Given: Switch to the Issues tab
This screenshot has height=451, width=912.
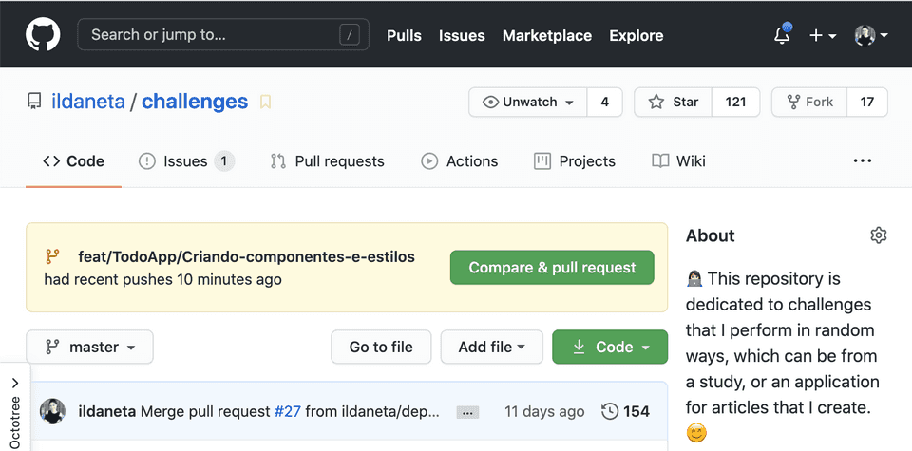Looking at the screenshot, I should click(x=185, y=161).
